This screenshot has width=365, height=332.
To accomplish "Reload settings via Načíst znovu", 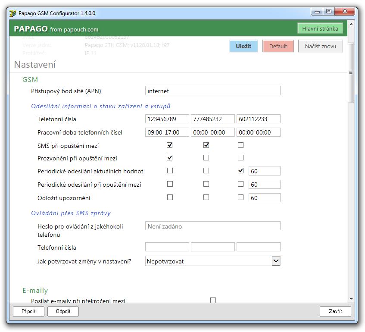I will pyautogui.click(x=320, y=46).
